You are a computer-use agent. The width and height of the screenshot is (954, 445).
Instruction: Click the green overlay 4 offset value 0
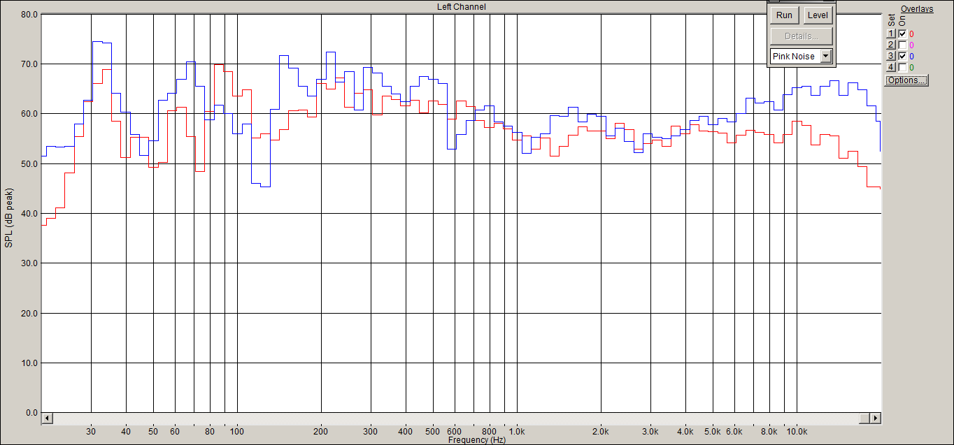911,67
